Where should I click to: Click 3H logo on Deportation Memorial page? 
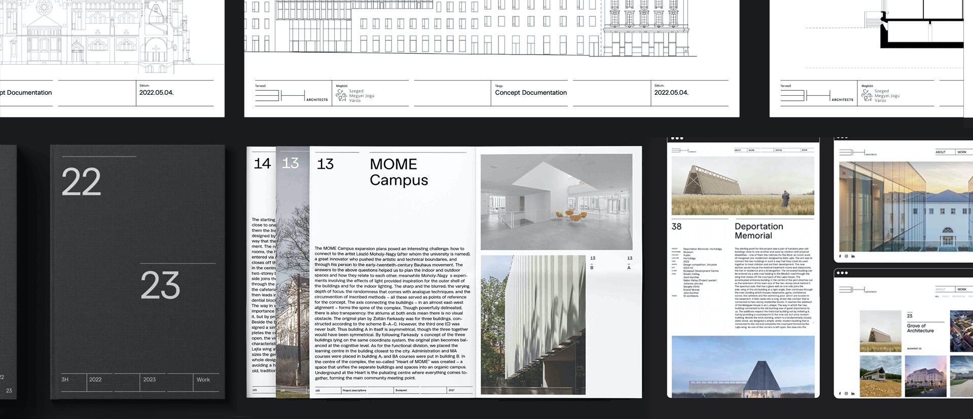[684, 150]
